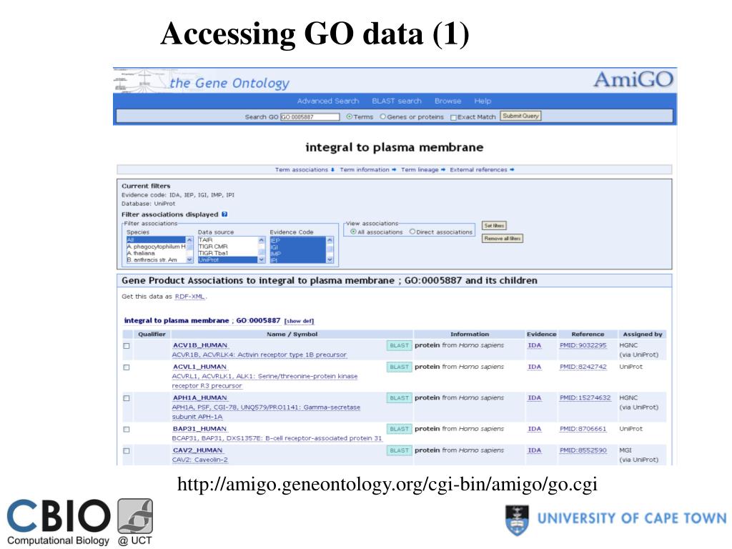
Task: Select 'TAIR' in Data source list
Action: click(x=228, y=240)
